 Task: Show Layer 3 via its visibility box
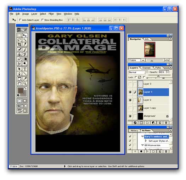130,84
